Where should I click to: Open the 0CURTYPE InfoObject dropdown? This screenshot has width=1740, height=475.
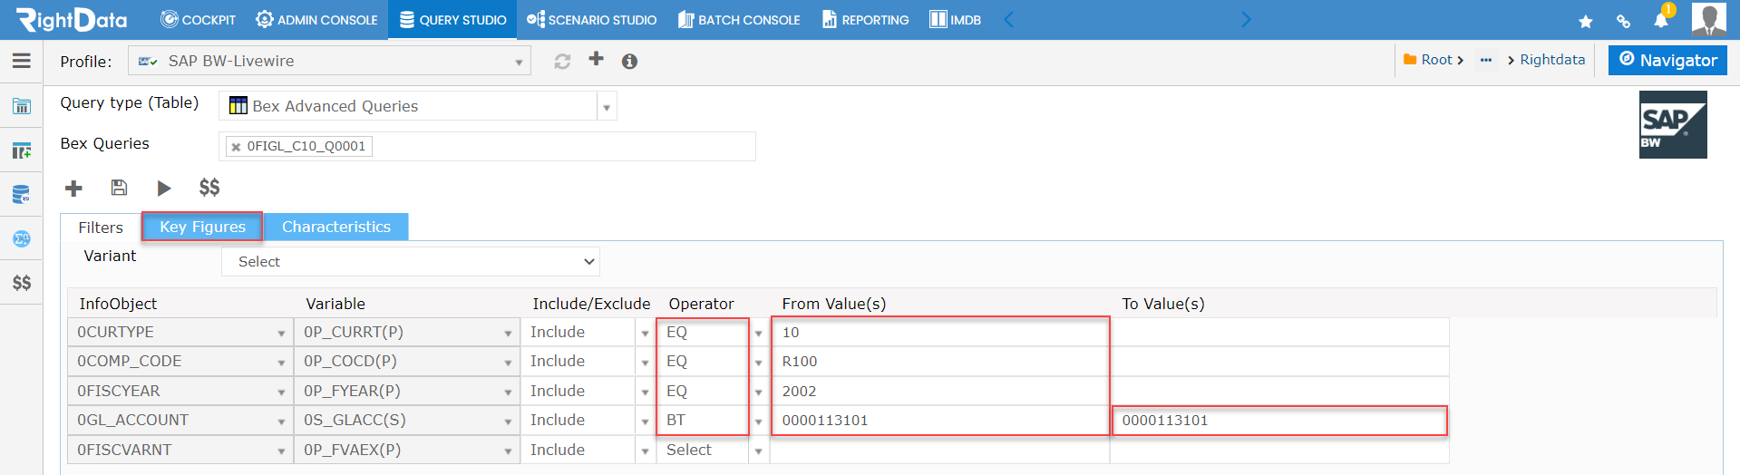tap(180, 333)
